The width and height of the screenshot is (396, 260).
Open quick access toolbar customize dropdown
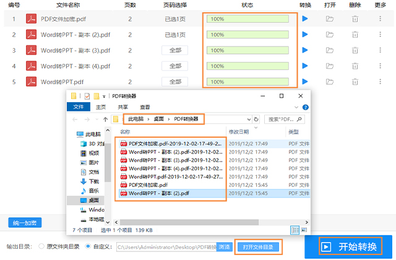[104, 97]
